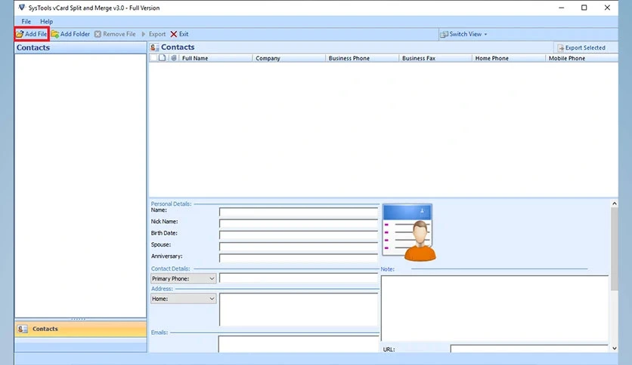
Task: Click the URL input field
Action: pyautogui.click(x=529, y=349)
